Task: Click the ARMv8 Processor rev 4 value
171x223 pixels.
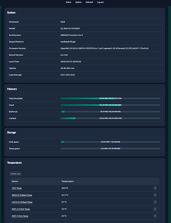Action: [71, 35]
